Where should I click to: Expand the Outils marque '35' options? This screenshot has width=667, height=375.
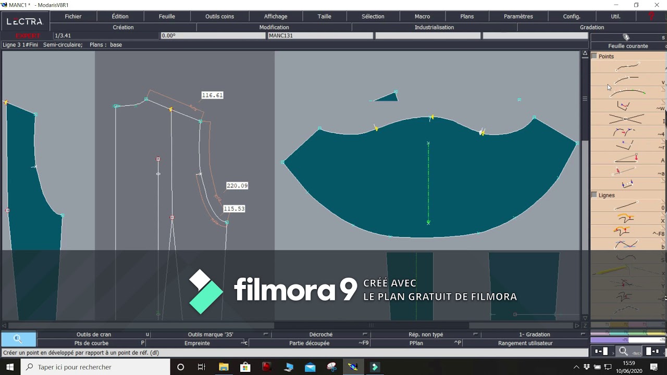pos(266,334)
